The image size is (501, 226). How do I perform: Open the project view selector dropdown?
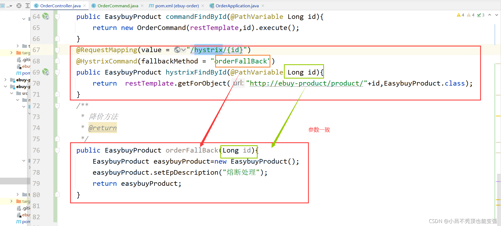pos(6,6)
